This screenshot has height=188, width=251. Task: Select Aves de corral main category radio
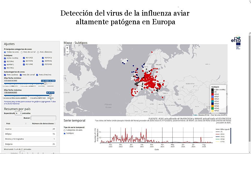pyautogui.click(x=22, y=52)
